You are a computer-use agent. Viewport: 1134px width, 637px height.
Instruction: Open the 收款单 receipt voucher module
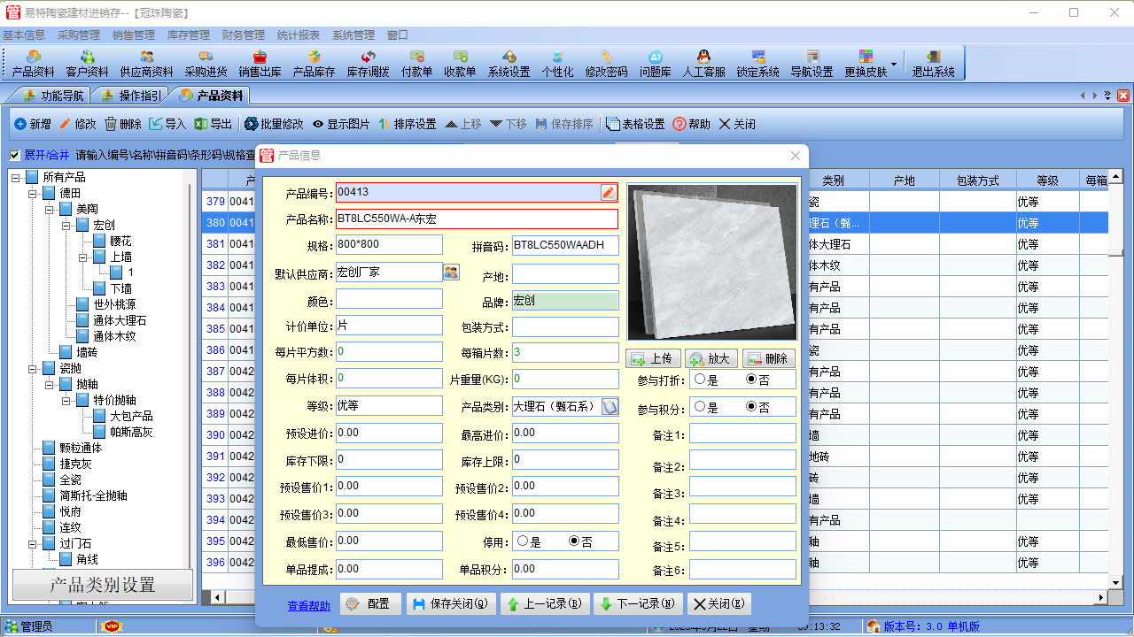[x=459, y=63]
